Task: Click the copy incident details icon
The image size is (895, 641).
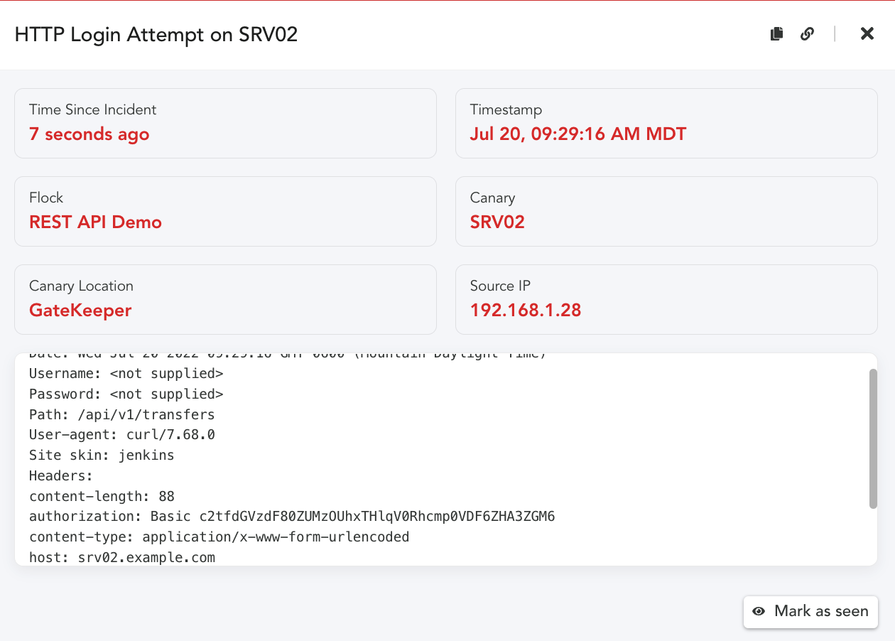Action: 777,33
